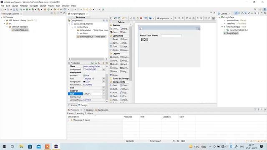
Task: Select LoginPage.java in Package Explorer
Action: [x=20, y=30]
